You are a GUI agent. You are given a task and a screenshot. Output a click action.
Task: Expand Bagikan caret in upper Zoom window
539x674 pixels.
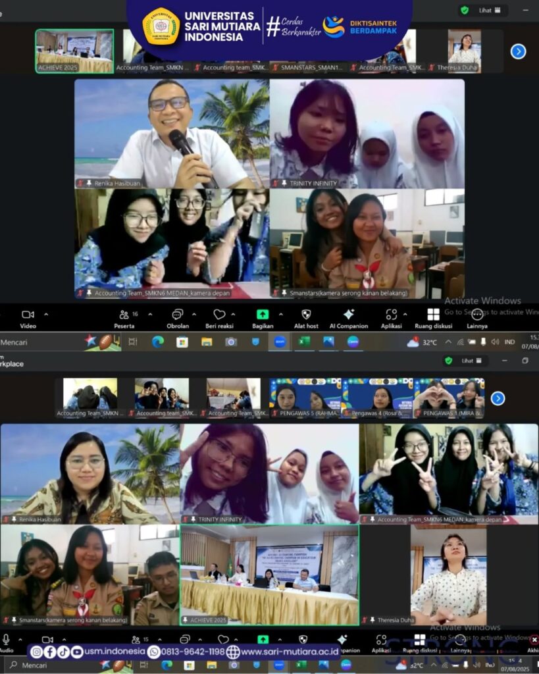(x=280, y=314)
